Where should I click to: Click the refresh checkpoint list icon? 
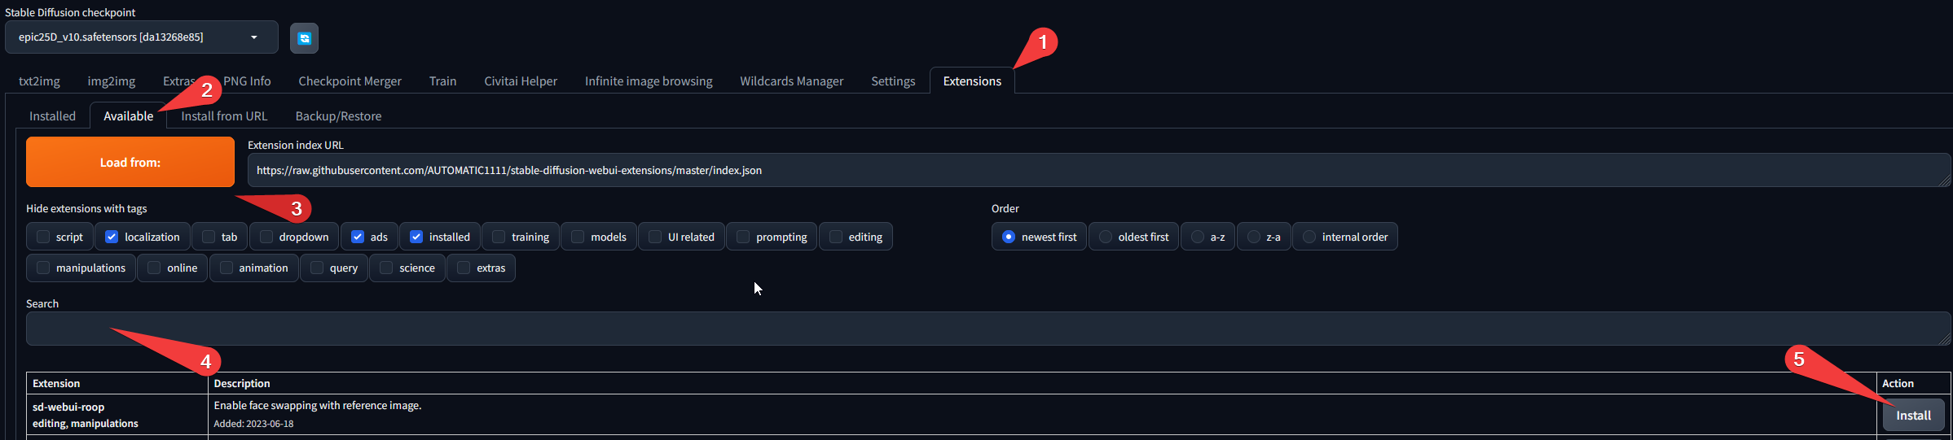point(304,38)
